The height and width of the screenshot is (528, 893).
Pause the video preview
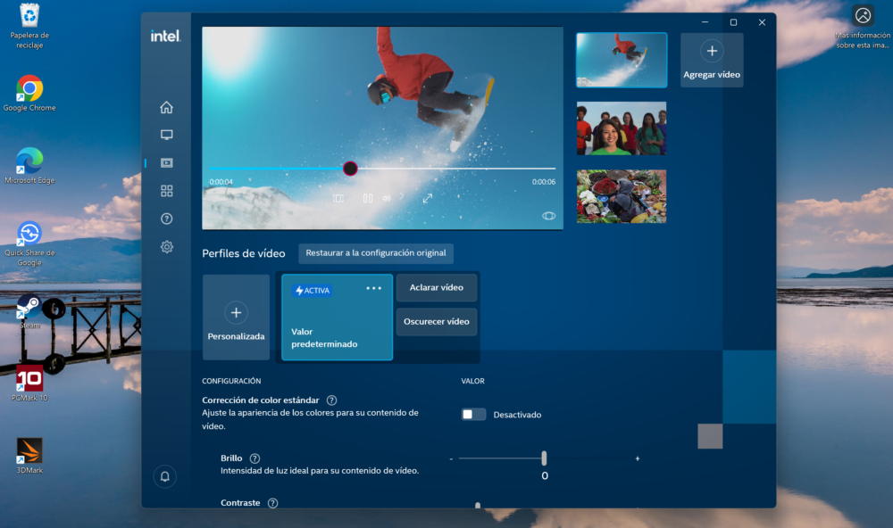pos(368,198)
